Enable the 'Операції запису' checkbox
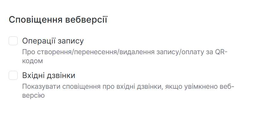 pyautogui.click(x=13, y=41)
